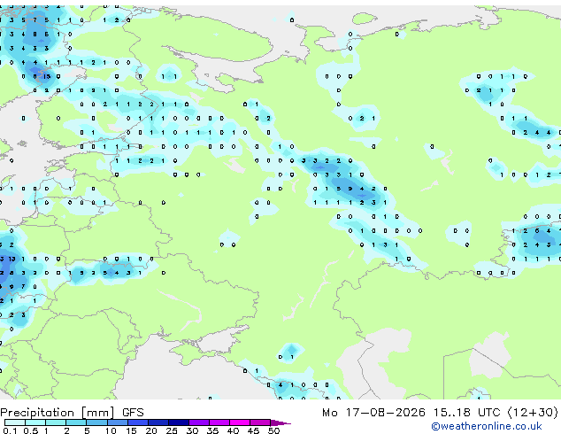The height and width of the screenshot is (434, 561).
Task: Click the legend value "0.1"
Action: (x=10, y=430)
